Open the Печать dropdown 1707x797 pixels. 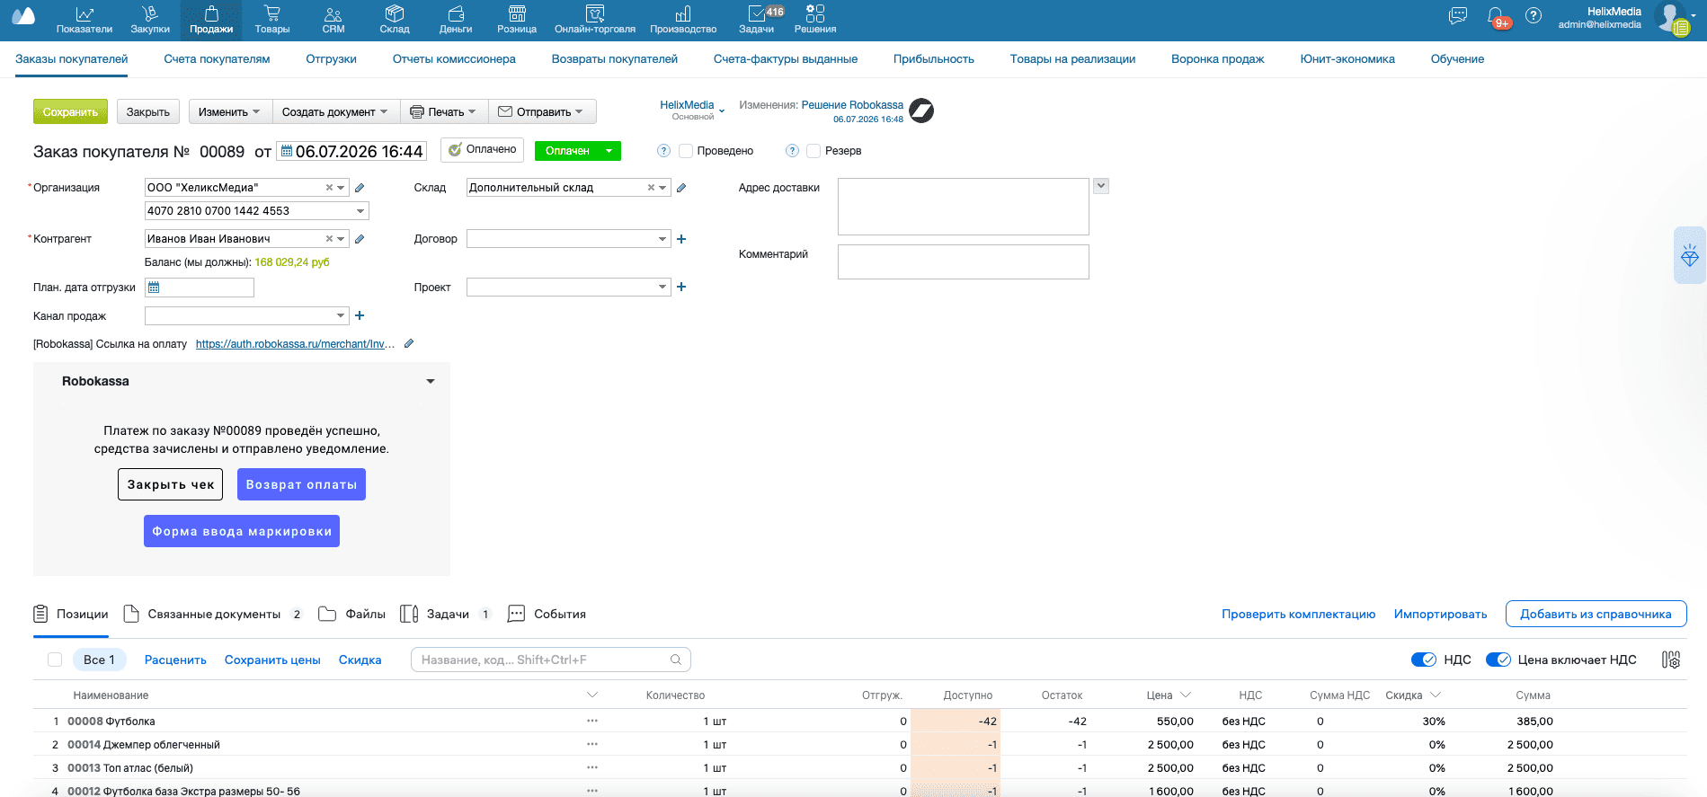(x=444, y=111)
